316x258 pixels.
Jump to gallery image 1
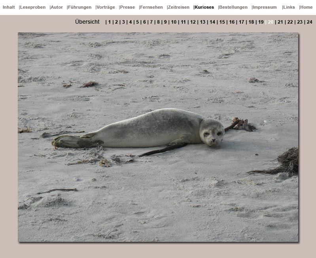(110, 22)
